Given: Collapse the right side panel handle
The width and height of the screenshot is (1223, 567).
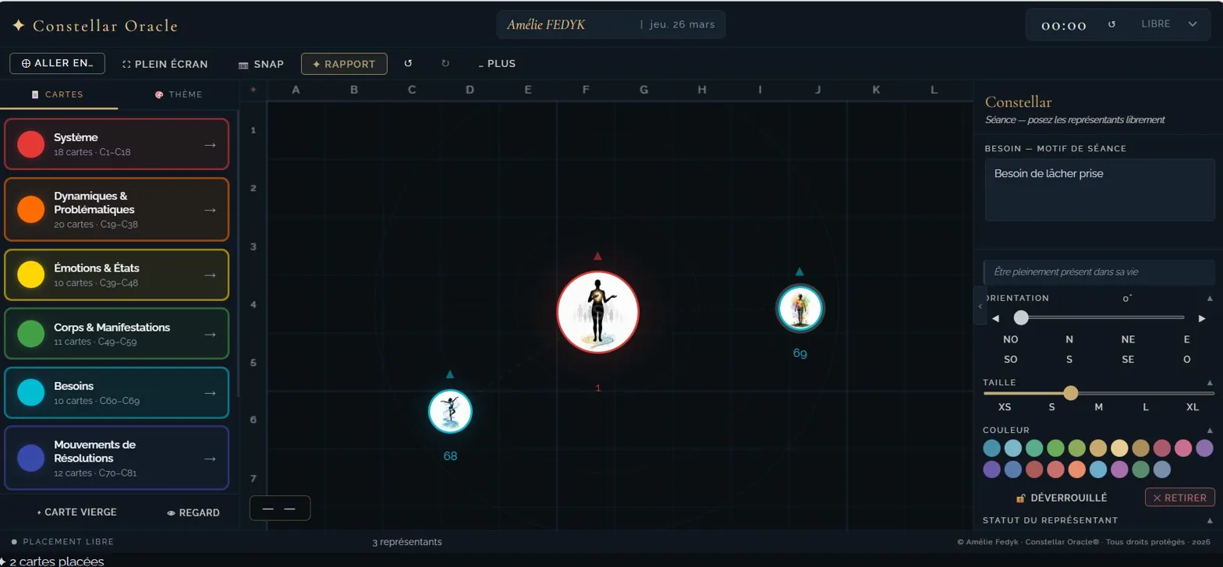Looking at the screenshot, I should click(x=980, y=307).
